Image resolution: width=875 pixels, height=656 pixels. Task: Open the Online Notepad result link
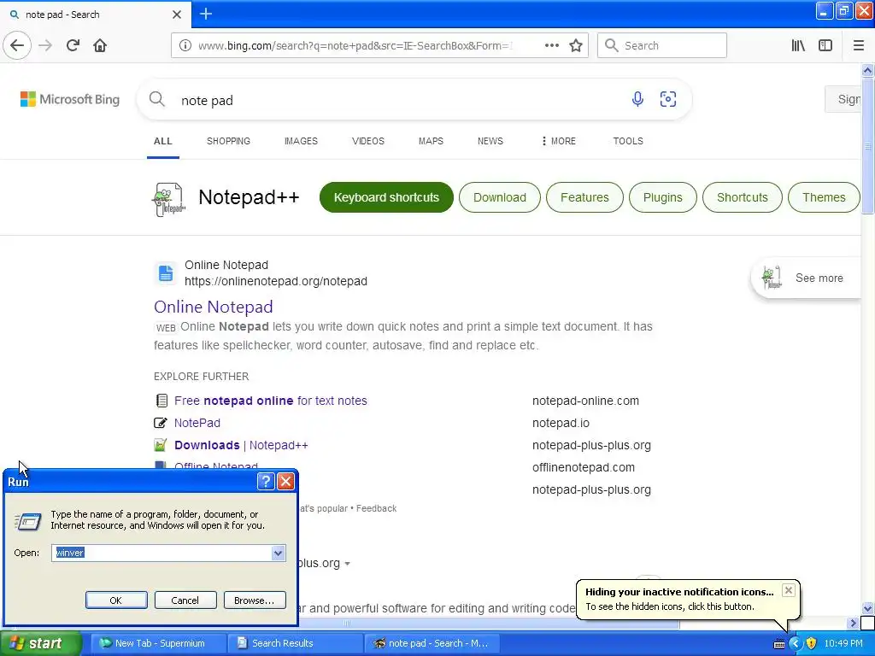213,307
